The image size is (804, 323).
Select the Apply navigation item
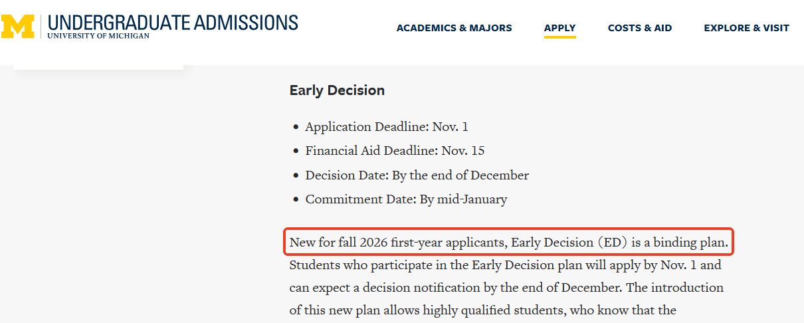[x=559, y=28]
